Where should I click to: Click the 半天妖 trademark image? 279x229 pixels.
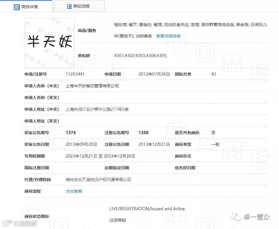(50, 43)
